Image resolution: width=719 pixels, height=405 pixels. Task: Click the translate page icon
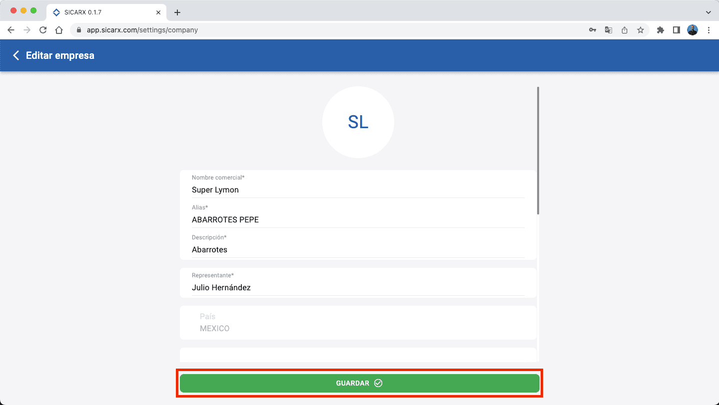click(x=608, y=30)
